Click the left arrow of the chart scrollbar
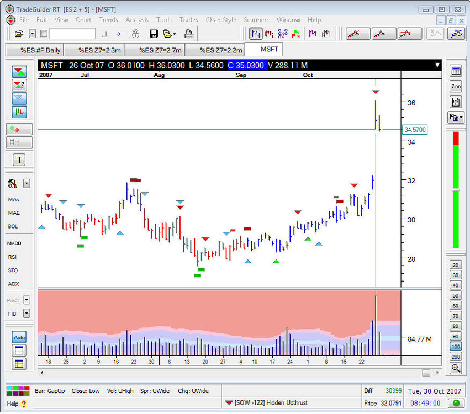The image size is (470, 414). point(42,373)
